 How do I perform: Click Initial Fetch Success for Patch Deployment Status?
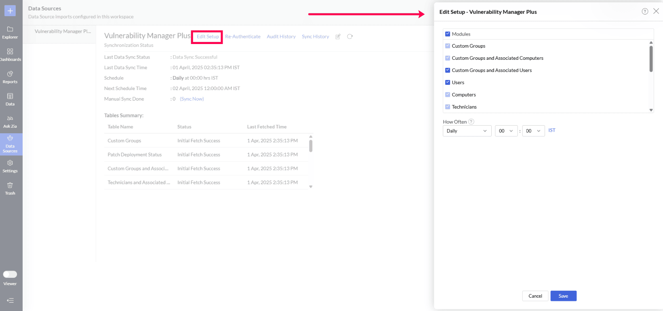point(199,155)
